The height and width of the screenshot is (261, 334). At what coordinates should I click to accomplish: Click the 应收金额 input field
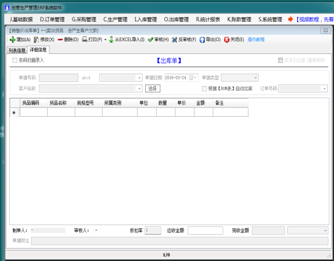205,230
